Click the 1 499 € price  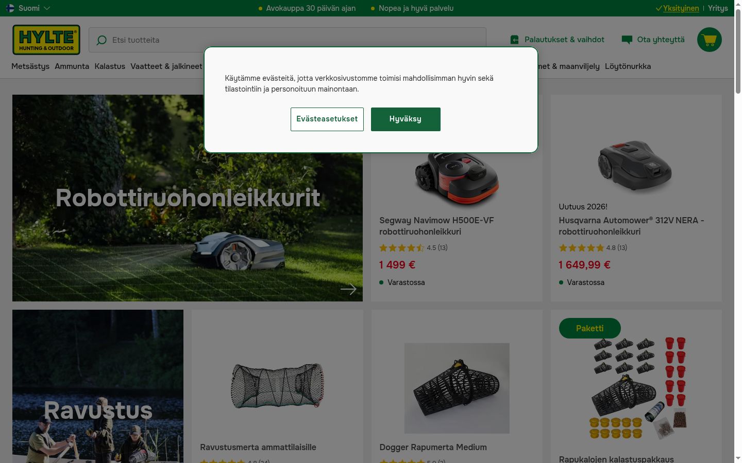397,265
